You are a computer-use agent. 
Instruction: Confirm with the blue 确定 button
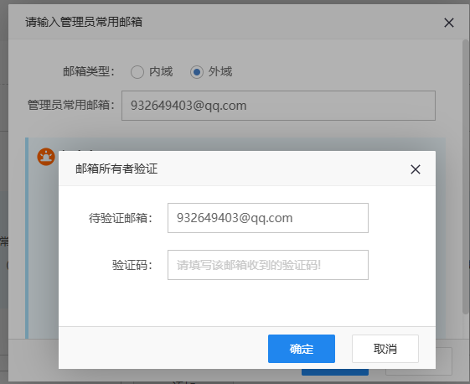302,349
